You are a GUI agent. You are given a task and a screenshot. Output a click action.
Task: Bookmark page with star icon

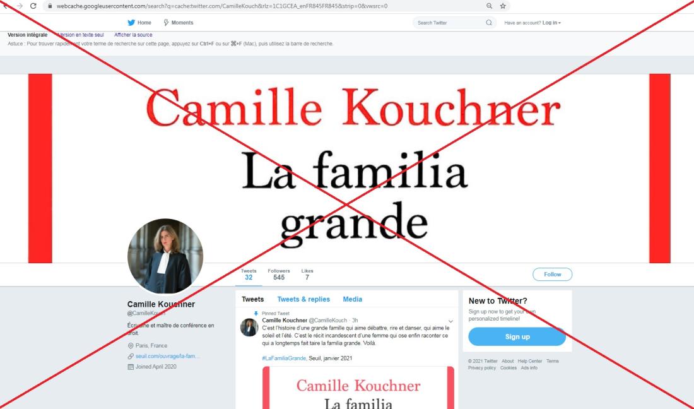503,6
